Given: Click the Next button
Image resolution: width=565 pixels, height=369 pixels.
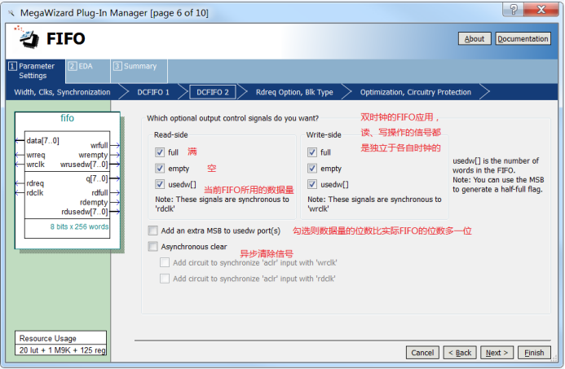Looking at the screenshot, I should [x=497, y=353].
